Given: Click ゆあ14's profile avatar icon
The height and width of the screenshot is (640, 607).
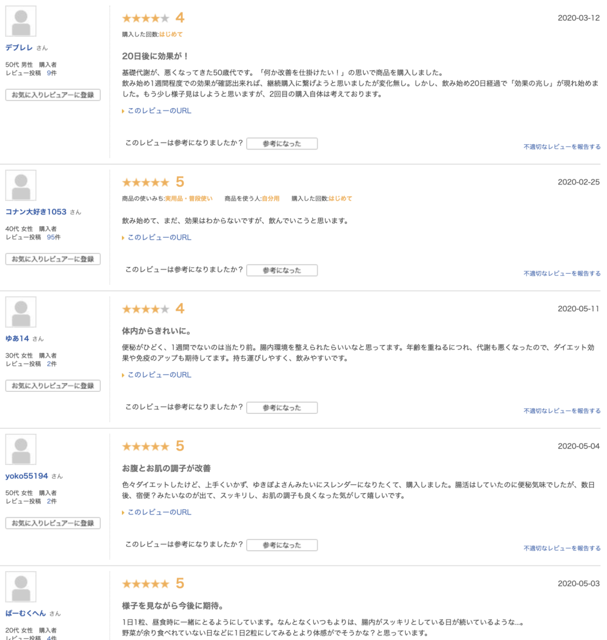Looking at the screenshot, I should pos(21,312).
